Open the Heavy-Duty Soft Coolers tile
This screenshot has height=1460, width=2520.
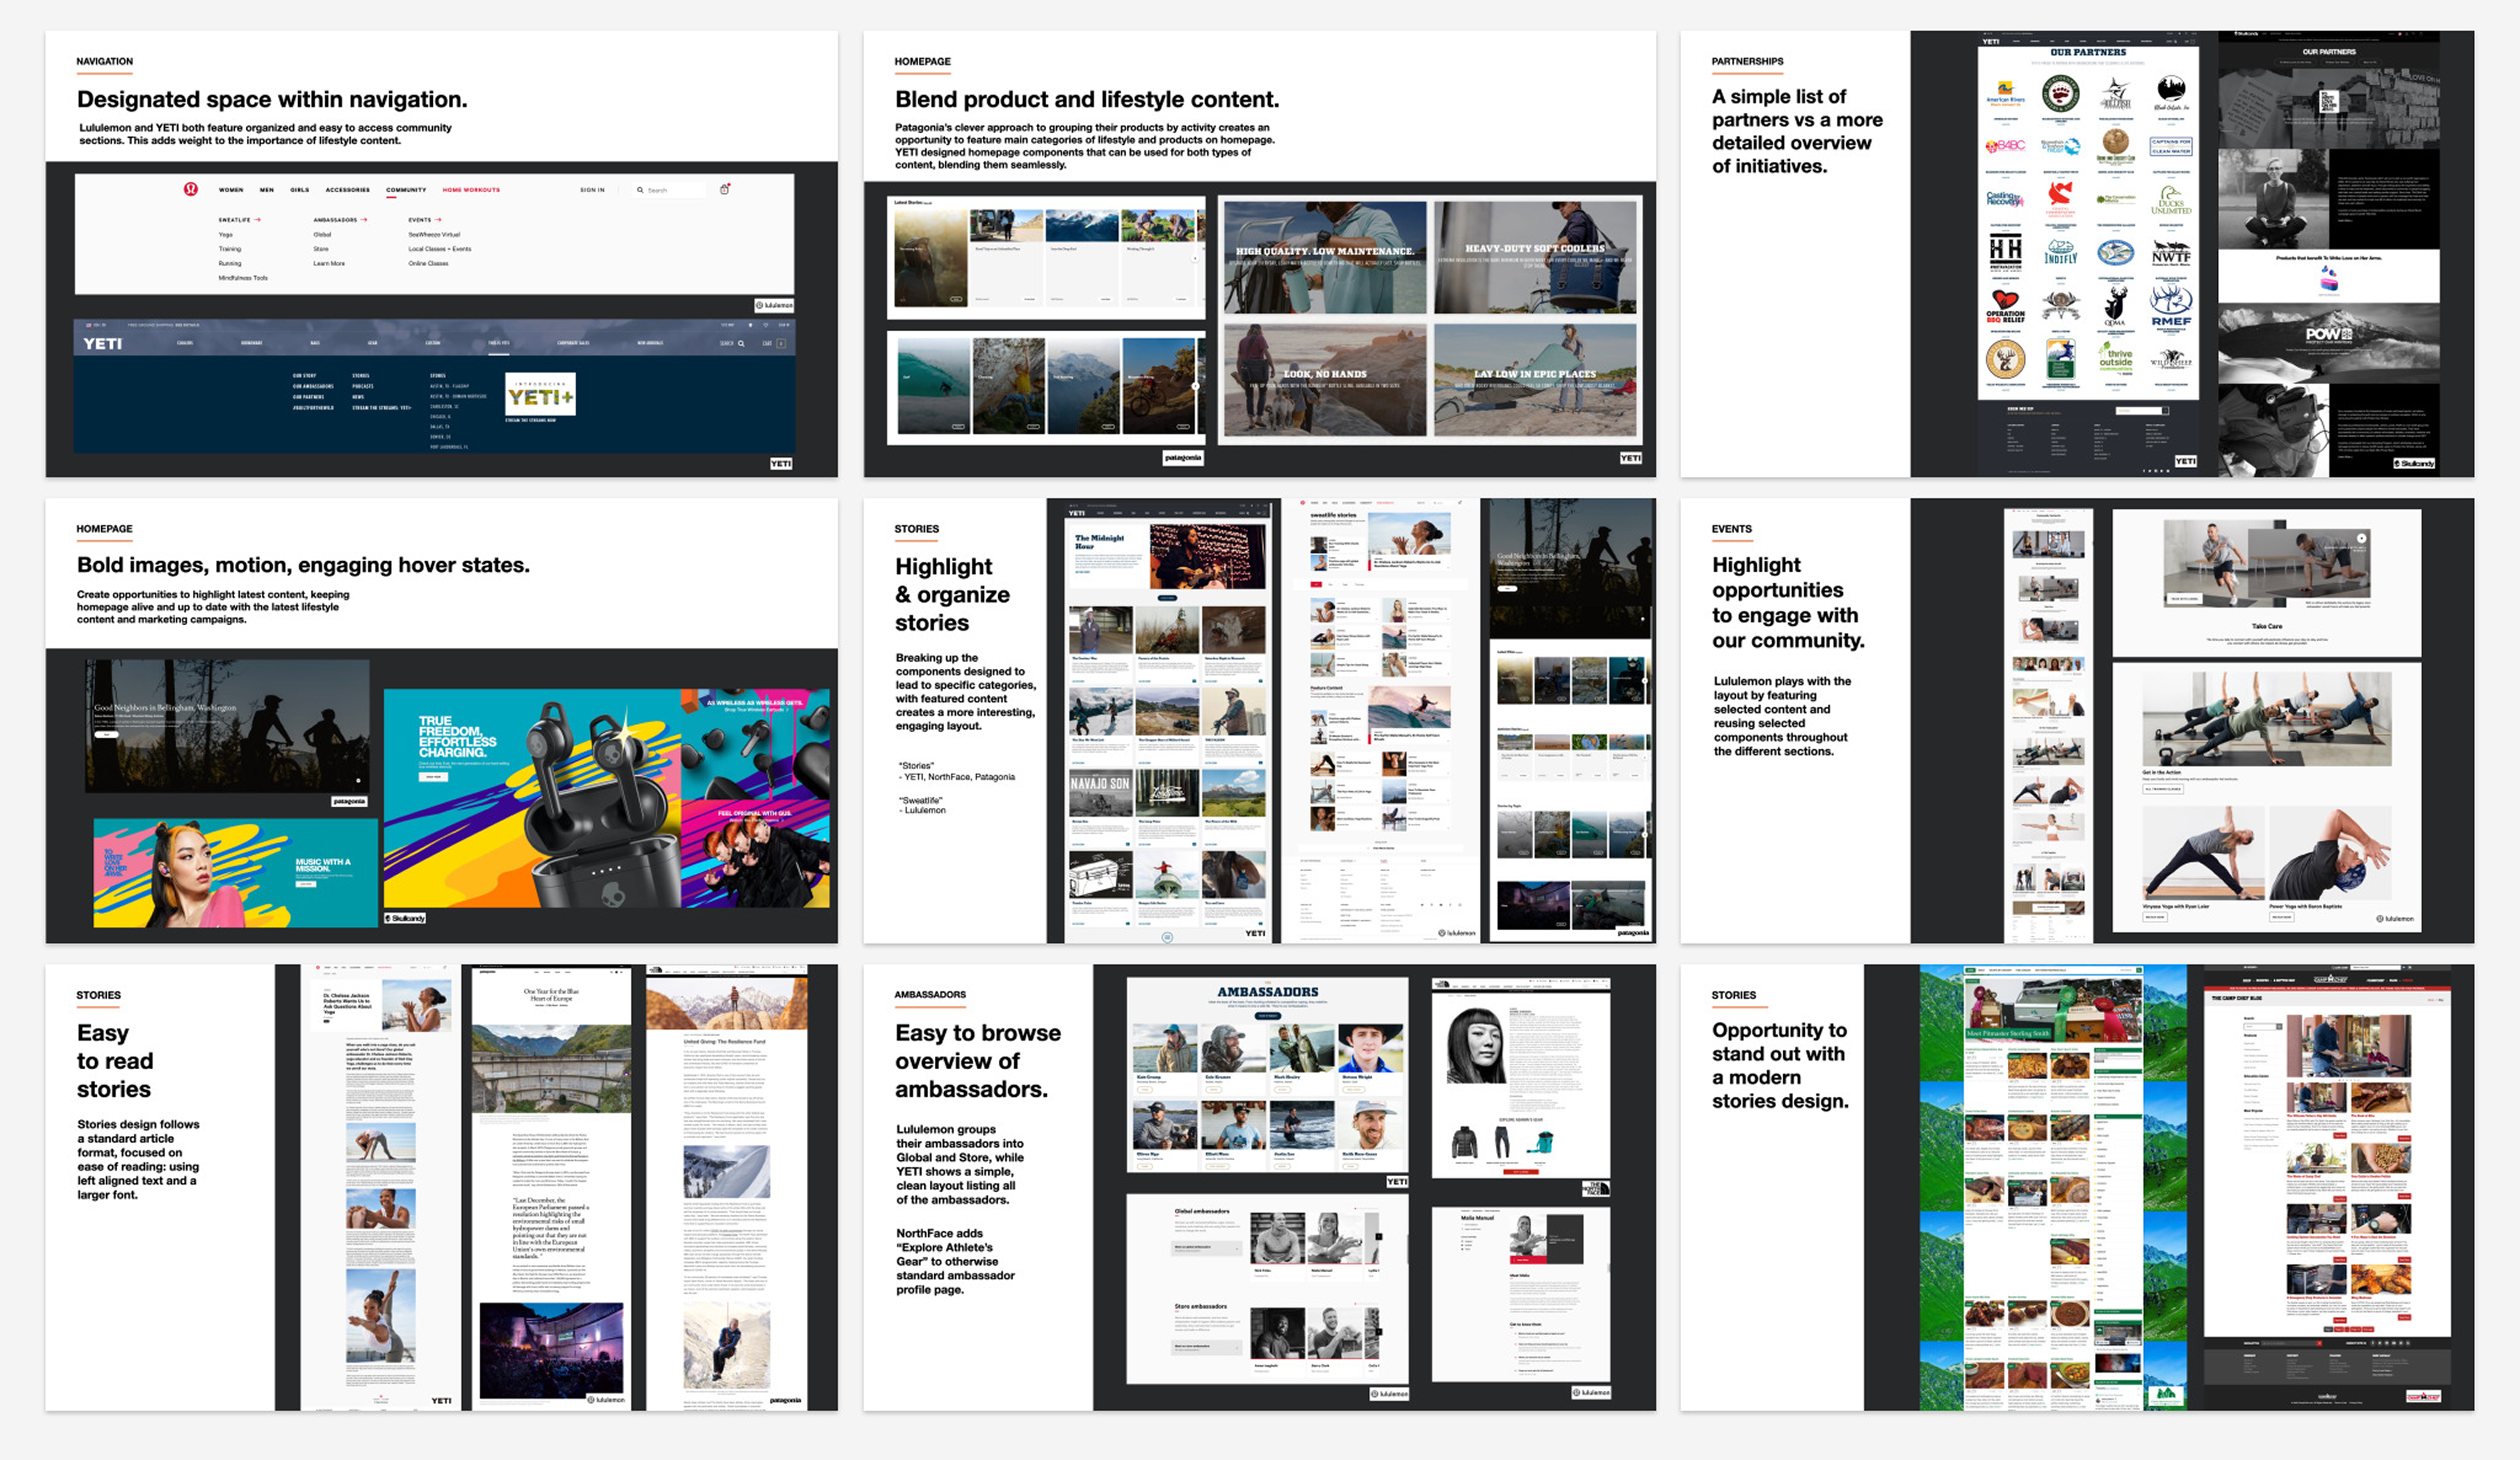[1535, 258]
